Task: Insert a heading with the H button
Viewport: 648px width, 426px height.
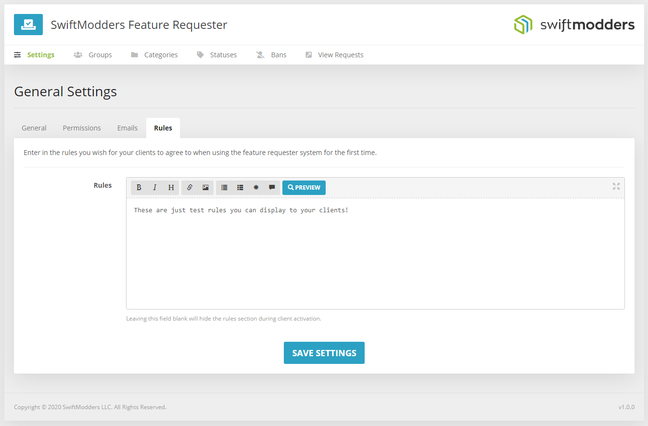Action: click(x=171, y=188)
